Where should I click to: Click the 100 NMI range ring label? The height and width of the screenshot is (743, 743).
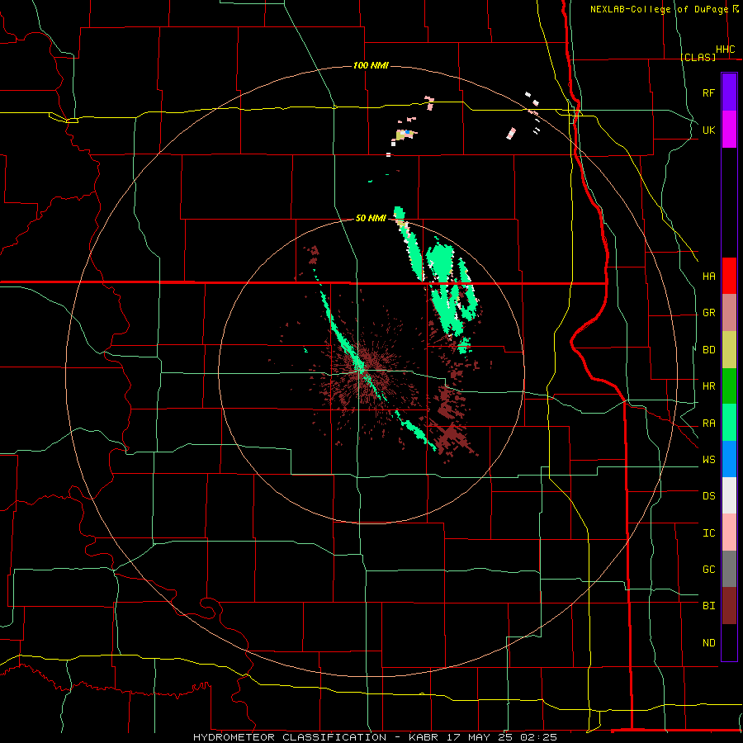point(371,65)
